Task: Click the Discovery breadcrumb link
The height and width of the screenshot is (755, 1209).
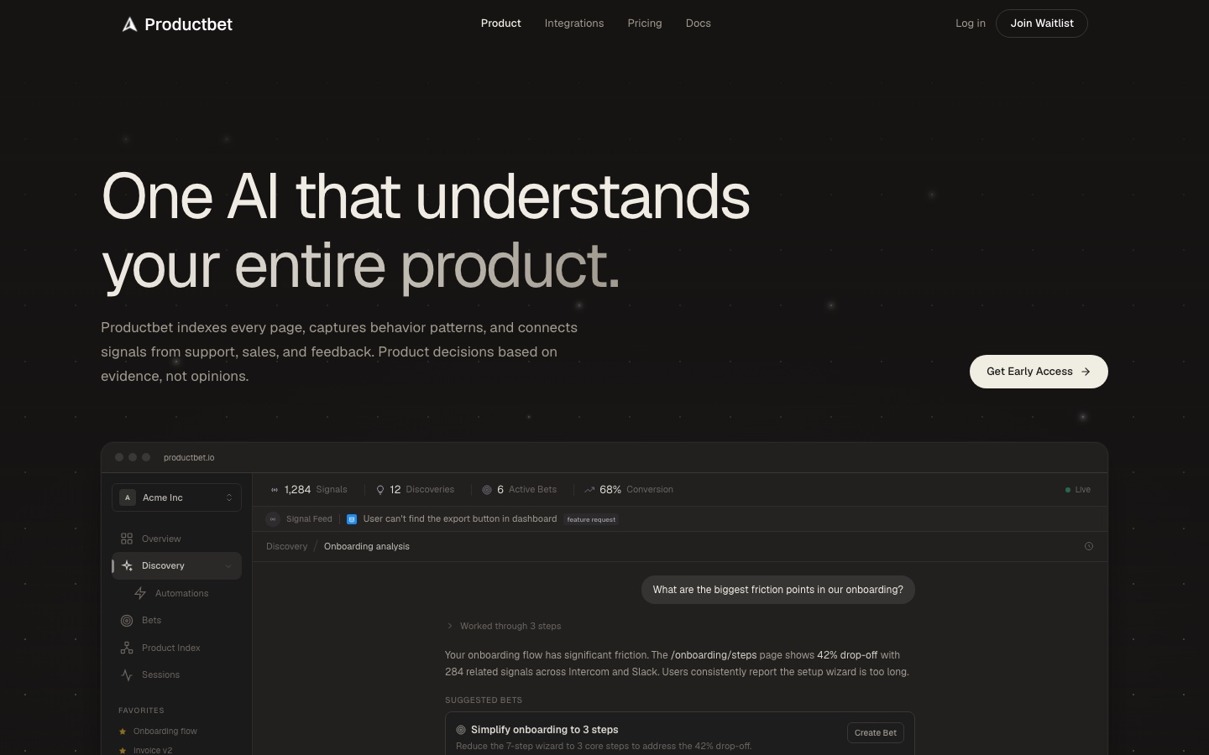Action: pyautogui.click(x=287, y=546)
